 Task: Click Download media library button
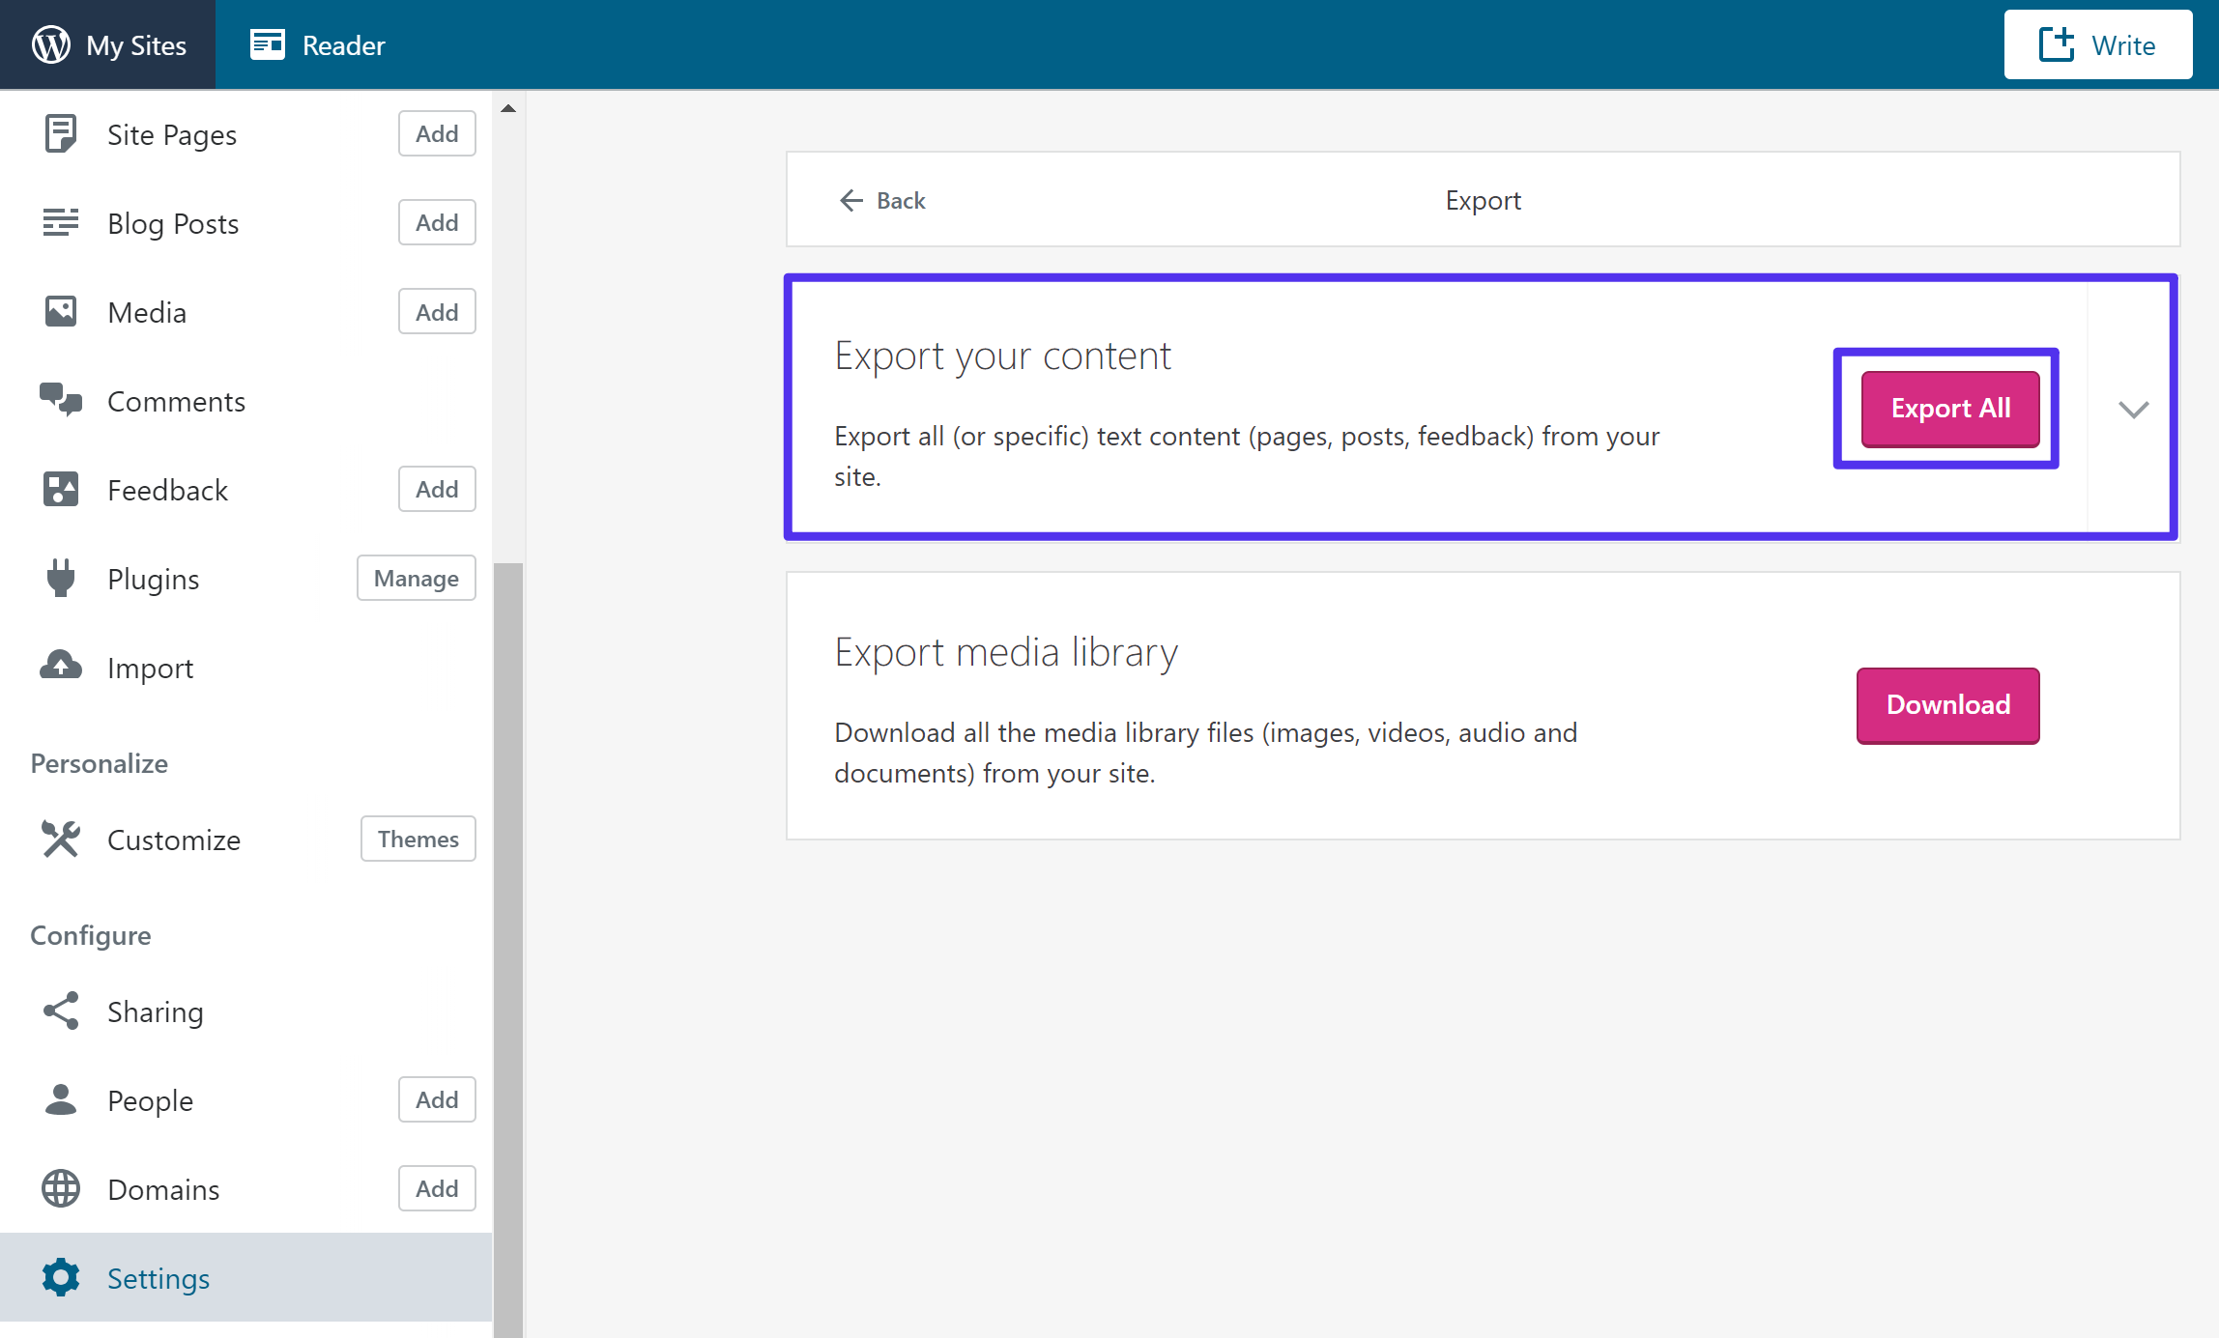tap(1948, 704)
